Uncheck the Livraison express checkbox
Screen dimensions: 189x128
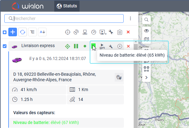[5, 46]
